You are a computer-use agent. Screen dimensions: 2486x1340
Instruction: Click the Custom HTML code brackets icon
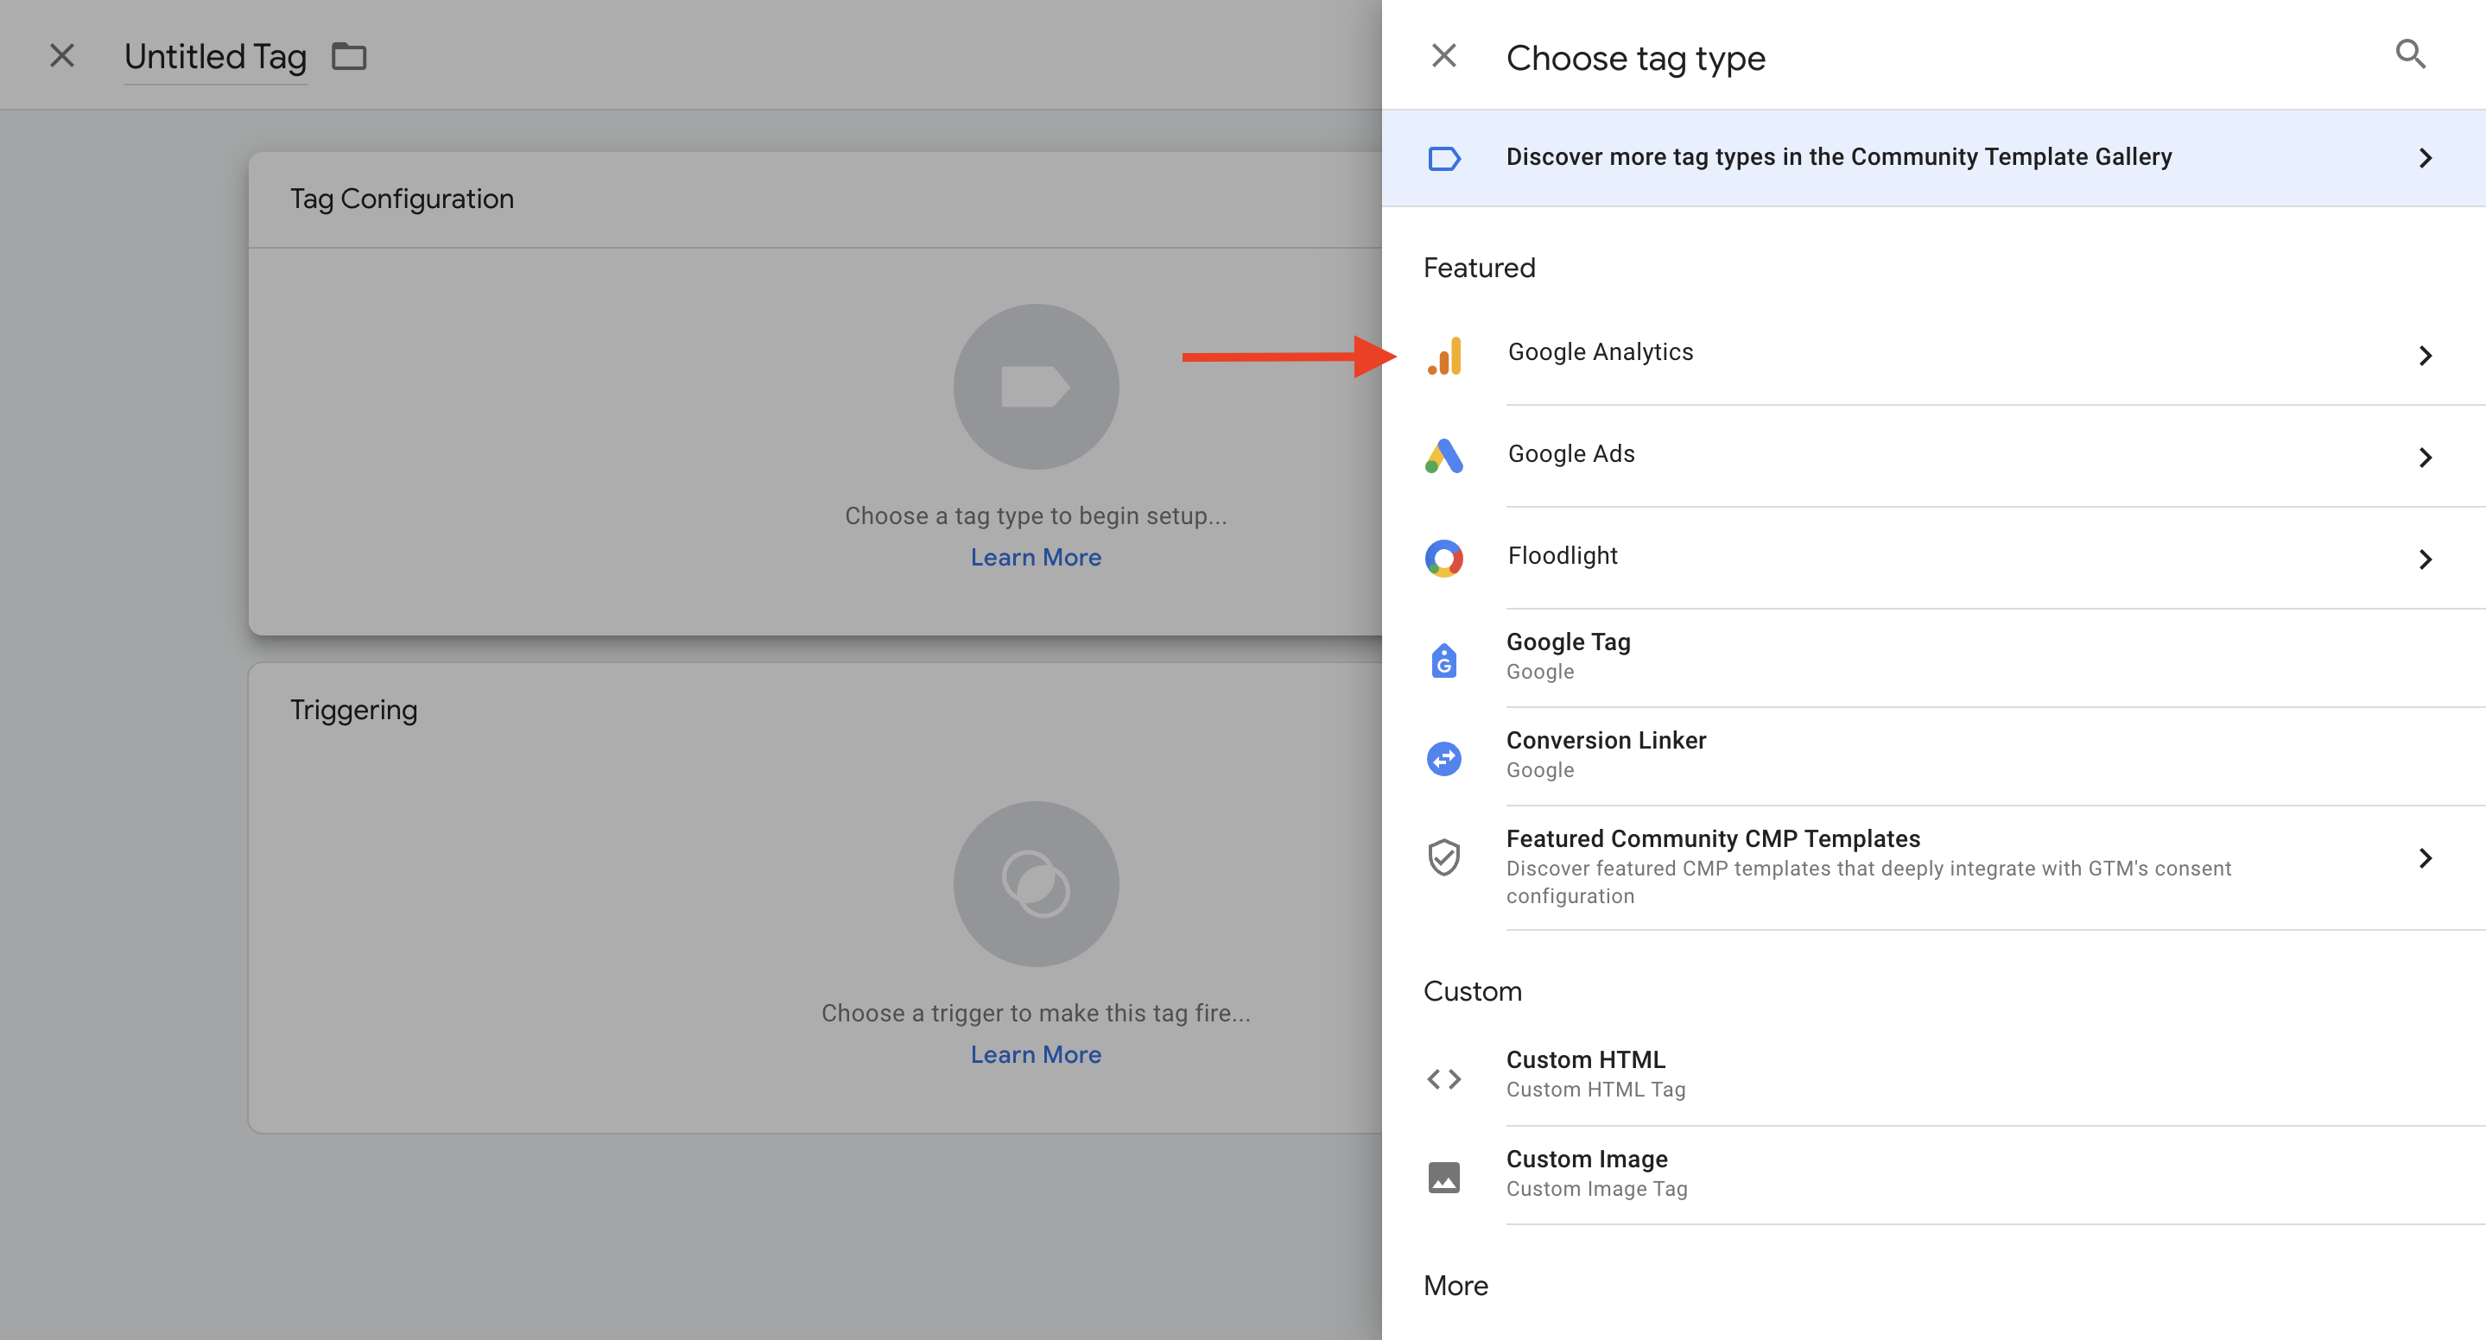[x=1443, y=1078]
